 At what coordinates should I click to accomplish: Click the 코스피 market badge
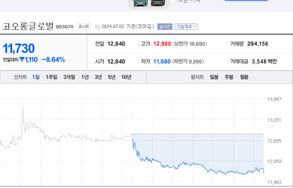(x=84, y=26)
